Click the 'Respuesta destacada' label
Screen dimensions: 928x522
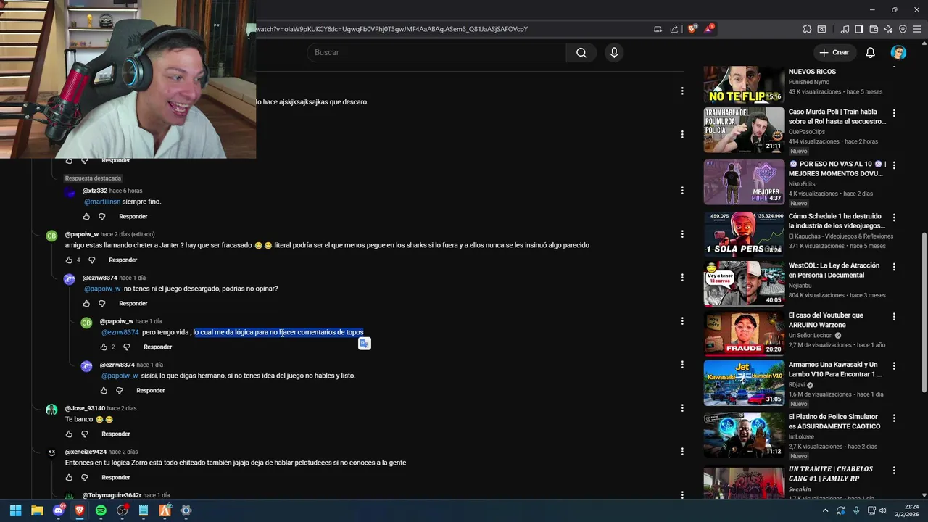tap(93, 178)
